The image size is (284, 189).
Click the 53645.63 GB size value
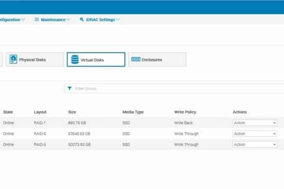click(x=79, y=134)
